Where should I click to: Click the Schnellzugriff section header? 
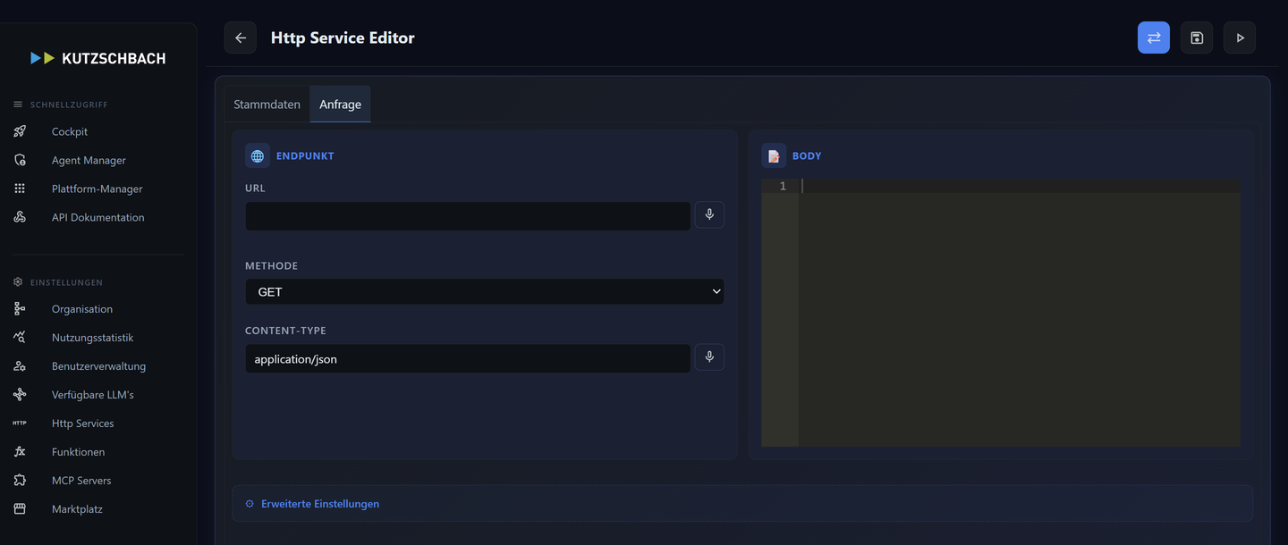click(x=69, y=105)
